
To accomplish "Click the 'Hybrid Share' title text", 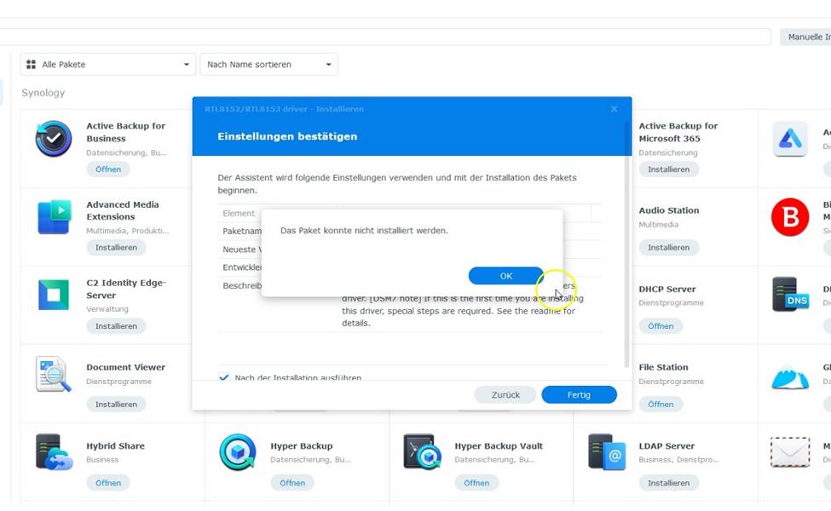I will click(116, 446).
